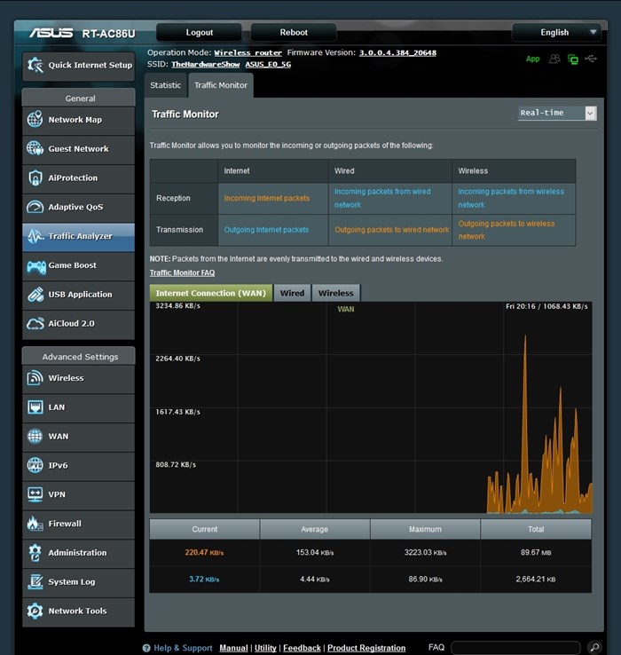This screenshot has height=655, width=621.
Task: Click the VPN monitor icon
Action: (35, 494)
